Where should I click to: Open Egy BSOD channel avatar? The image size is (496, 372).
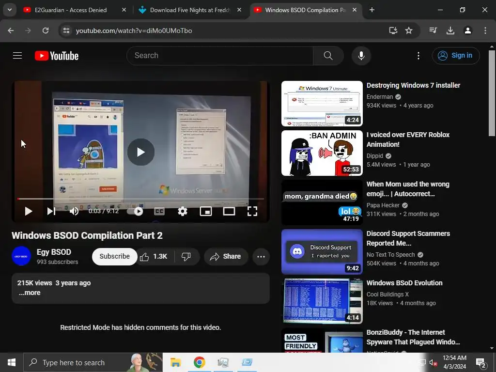tap(21, 256)
